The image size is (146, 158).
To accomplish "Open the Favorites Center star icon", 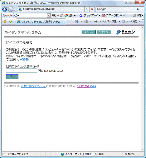I will [x=5, y=22].
